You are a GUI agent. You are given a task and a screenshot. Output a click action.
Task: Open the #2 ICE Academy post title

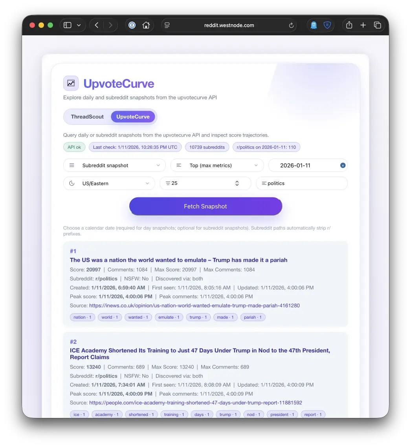pos(200,354)
